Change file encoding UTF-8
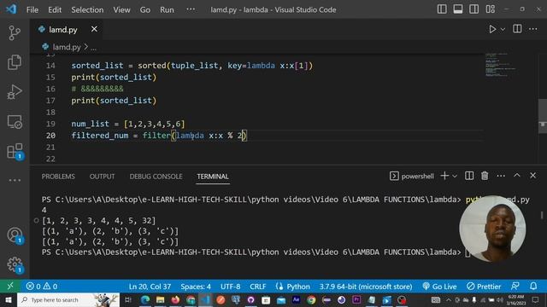Image resolution: width=547 pixels, height=307 pixels. [230, 287]
